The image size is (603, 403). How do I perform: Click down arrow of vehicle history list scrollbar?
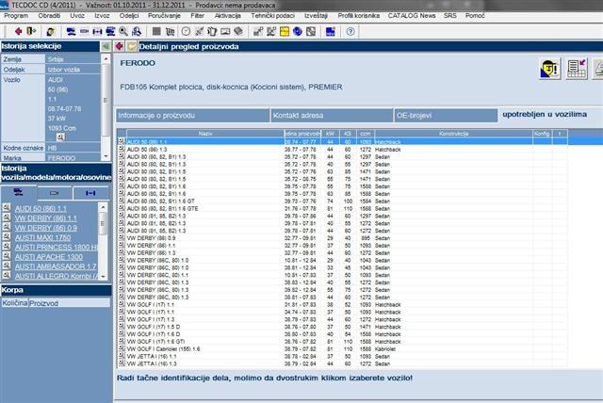click(x=103, y=276)
